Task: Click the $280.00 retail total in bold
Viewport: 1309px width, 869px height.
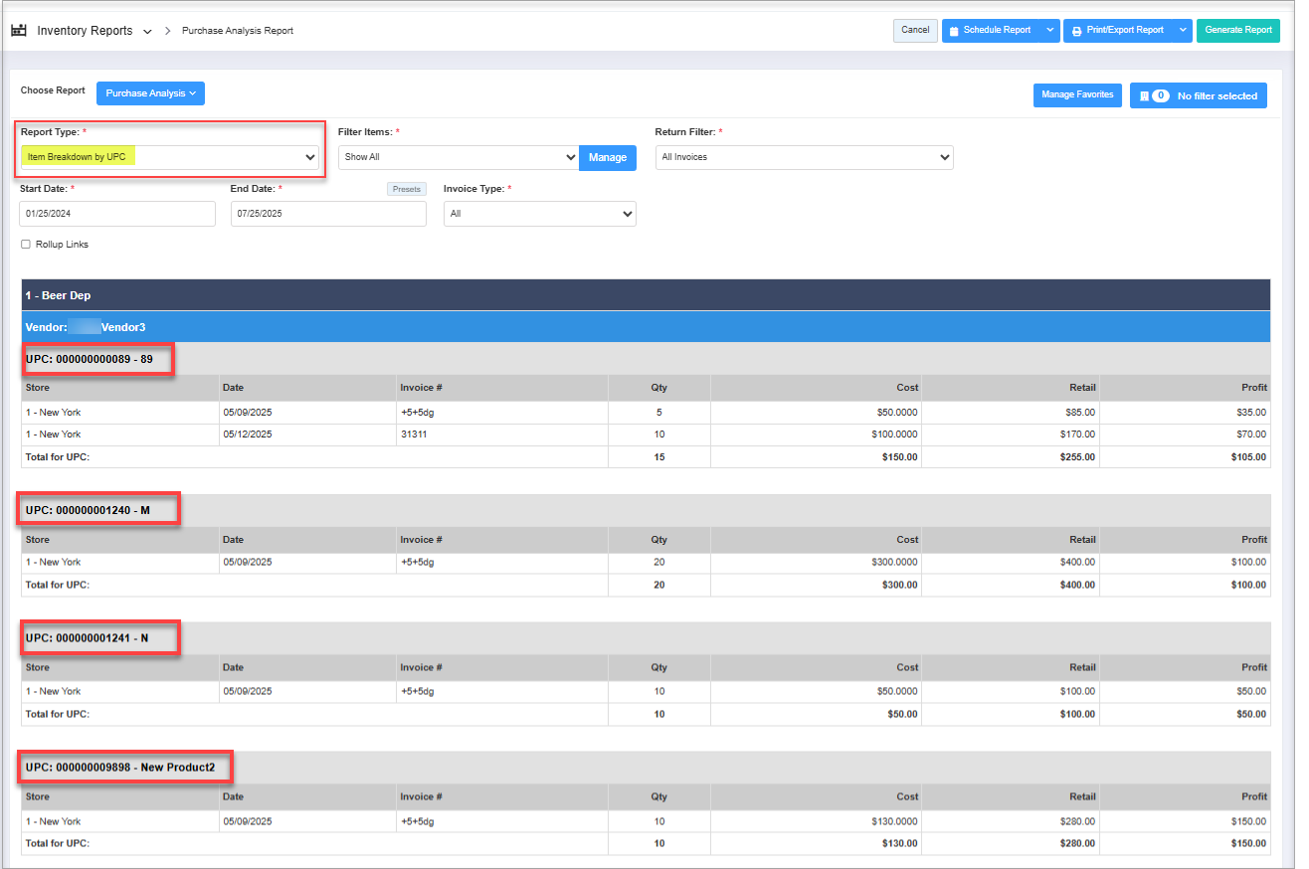Action: pos(1077,843)
